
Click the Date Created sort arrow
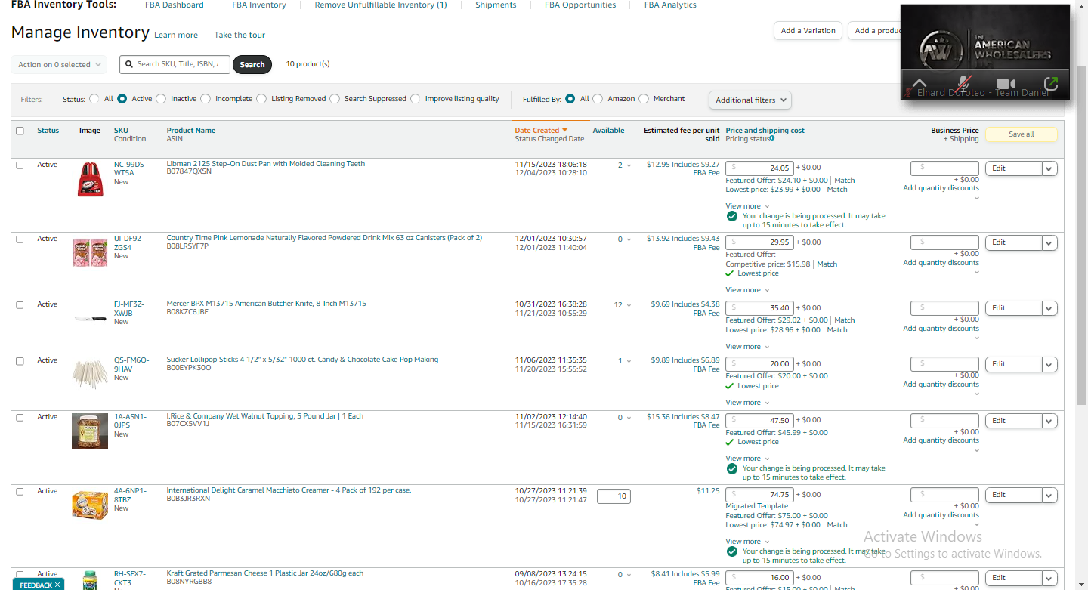pyautogui.click(x=564, y=131)
